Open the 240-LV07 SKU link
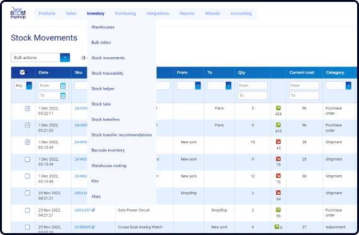Image resolution: width=359 pixels, height=235 pixels. tap(82, 210)
